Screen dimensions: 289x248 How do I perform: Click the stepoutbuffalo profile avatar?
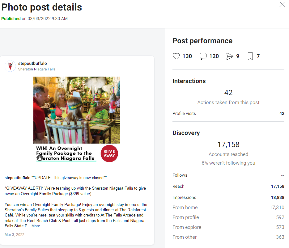pos(10,66)
